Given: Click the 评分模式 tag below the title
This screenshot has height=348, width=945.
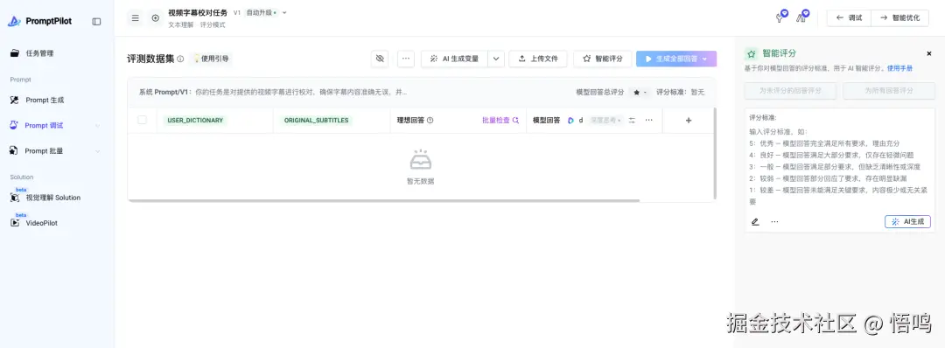Looking at the screenshot, I should click(213, 25).
